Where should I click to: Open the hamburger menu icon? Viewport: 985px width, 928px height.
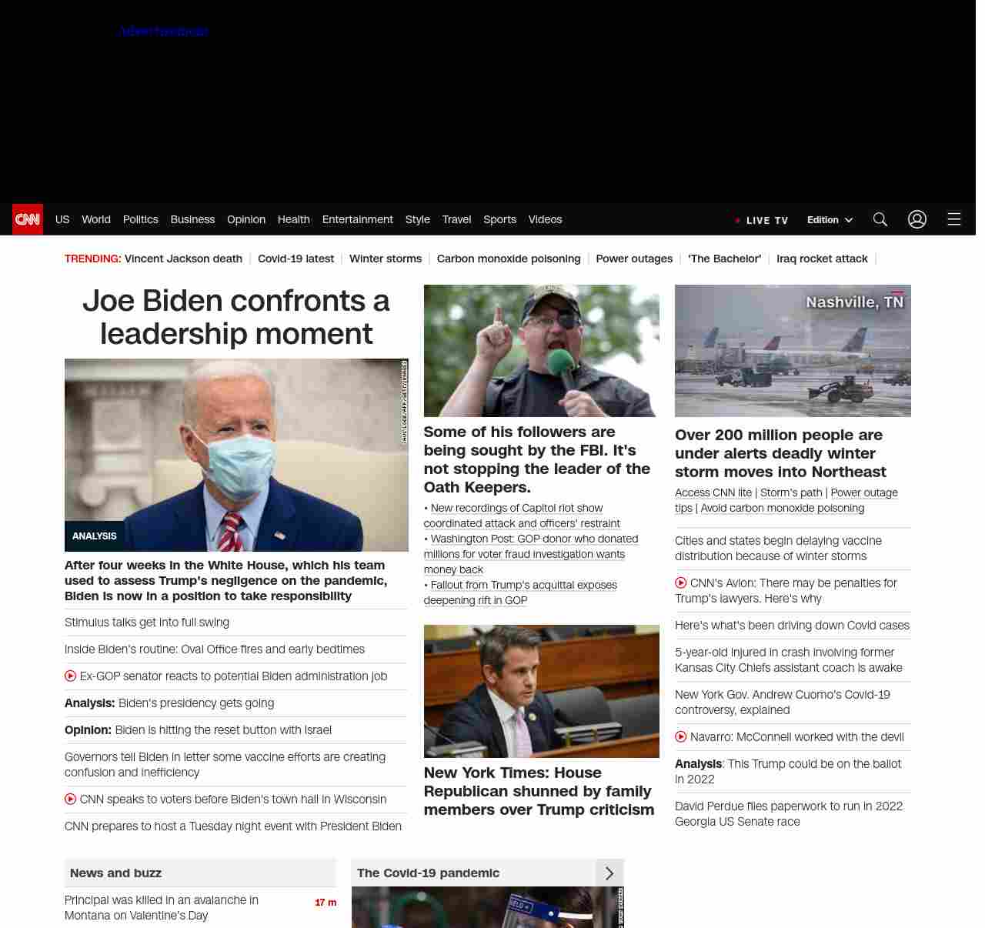(x=953, y=219)
